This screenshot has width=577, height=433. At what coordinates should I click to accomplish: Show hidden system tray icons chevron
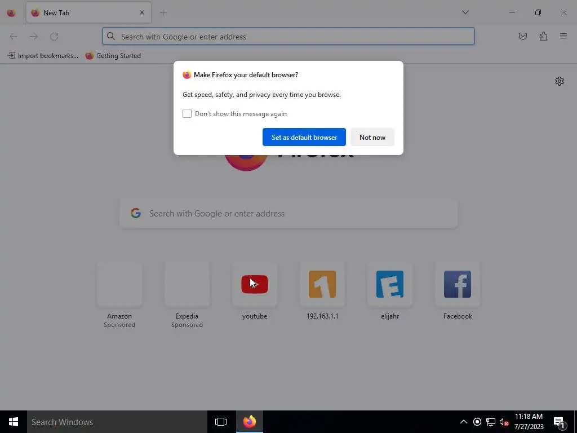tap(464, 422)
